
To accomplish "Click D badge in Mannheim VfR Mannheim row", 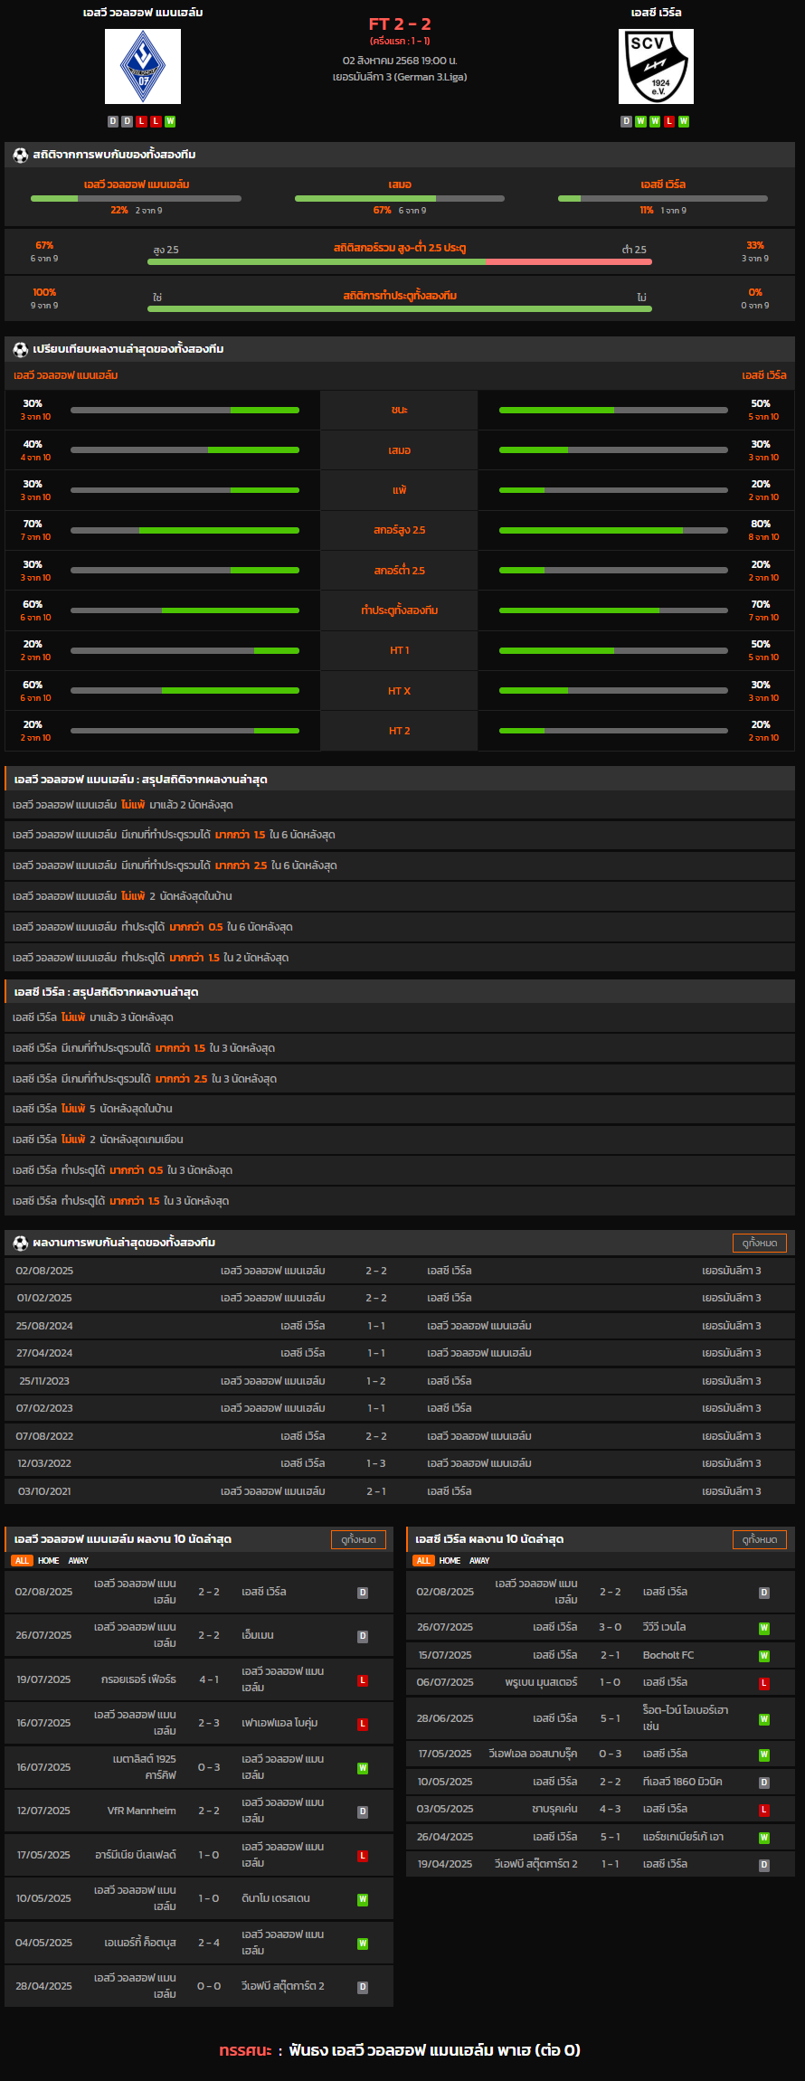I will 363,1811.
